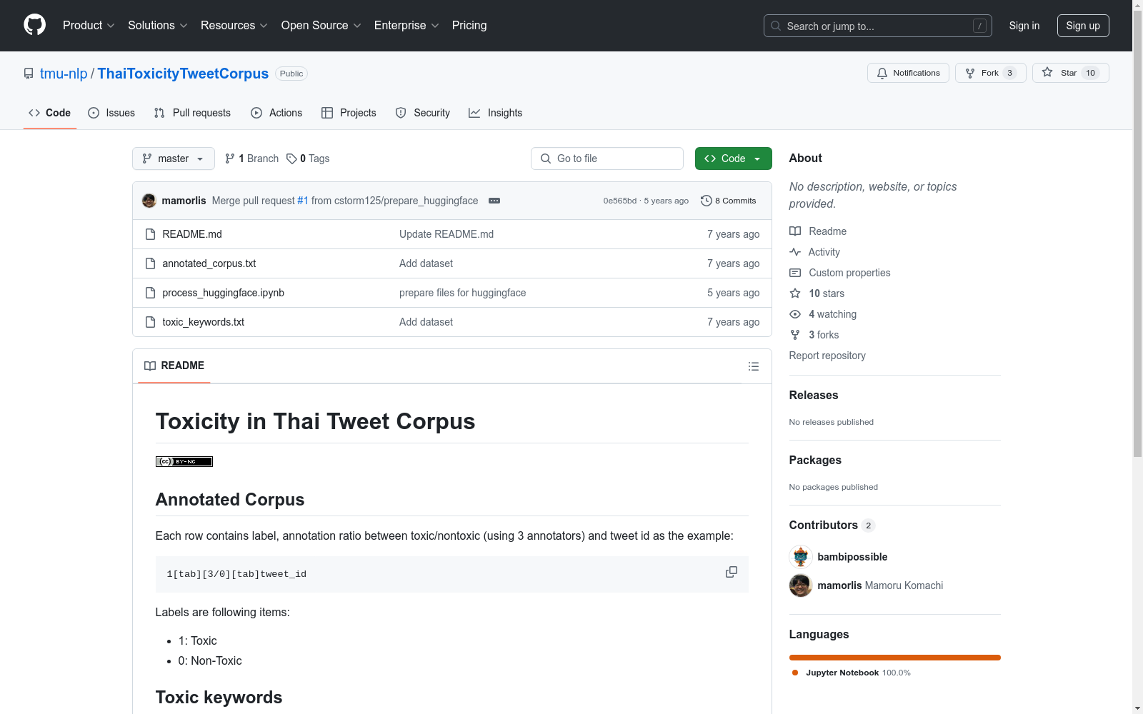The image size is (1143, 714).
Task: View the 4 watching link
Action: (823, 314)
